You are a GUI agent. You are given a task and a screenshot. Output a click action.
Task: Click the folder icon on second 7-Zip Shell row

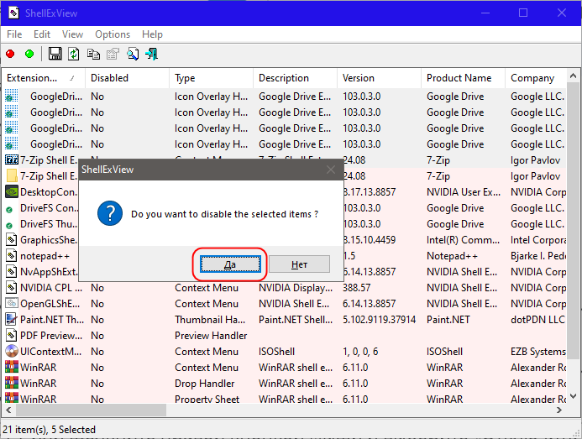tap(12, 176)
